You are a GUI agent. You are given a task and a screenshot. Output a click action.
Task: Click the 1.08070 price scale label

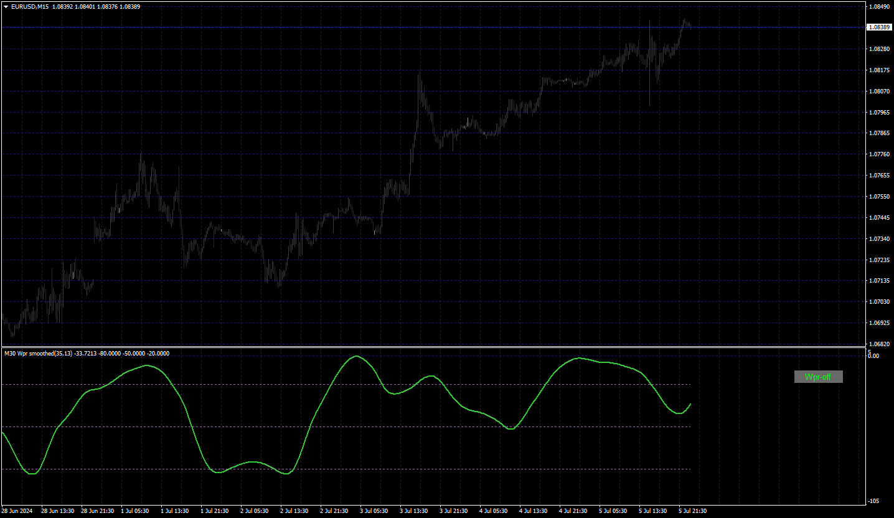879,92
